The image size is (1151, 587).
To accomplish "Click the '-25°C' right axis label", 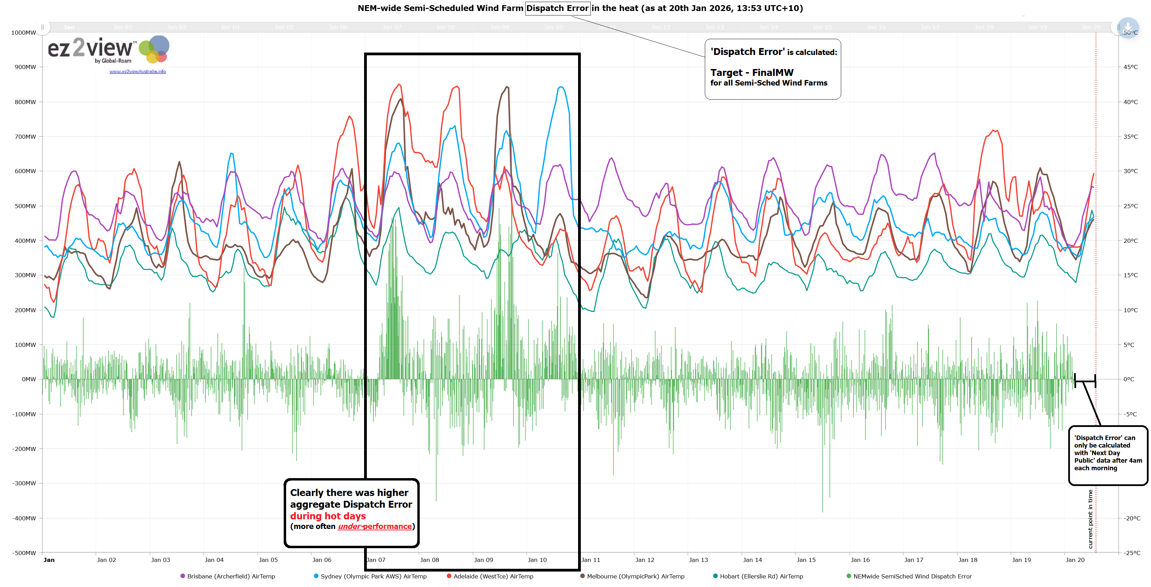I will pyautogui.click(x=1132, y=553).
